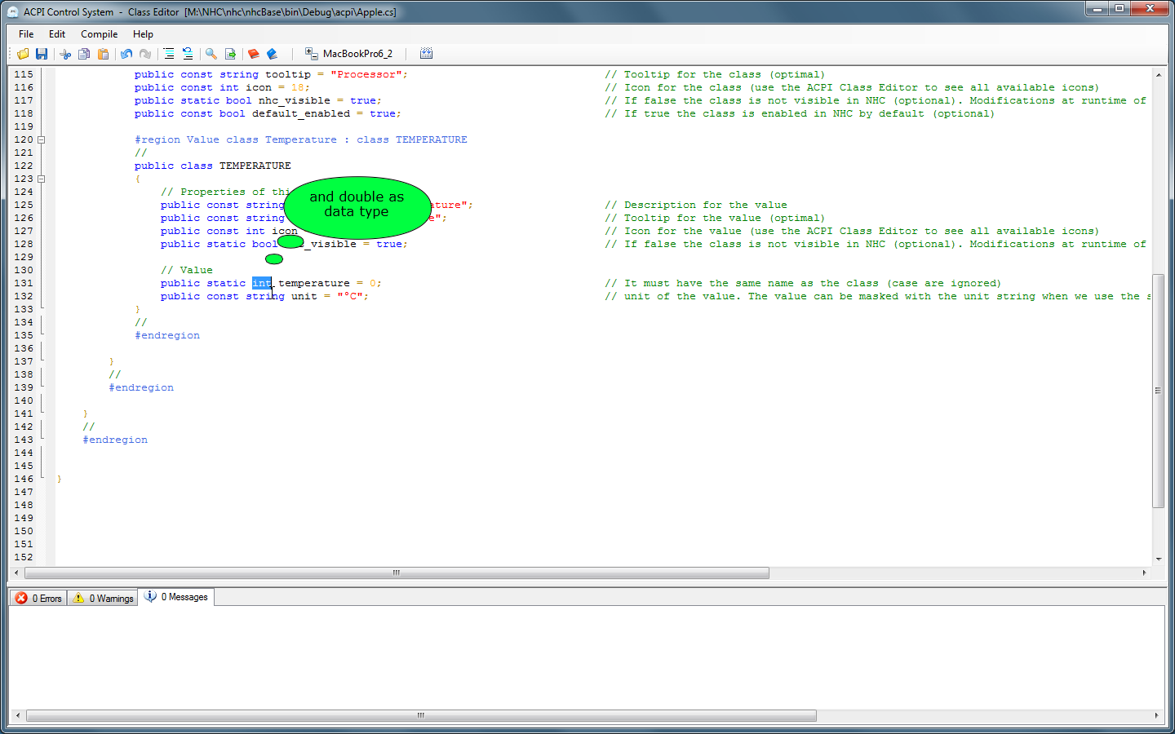Screen dimensions: 1175x734
Task: Click the red book toolbar icon
Action: 254,54
